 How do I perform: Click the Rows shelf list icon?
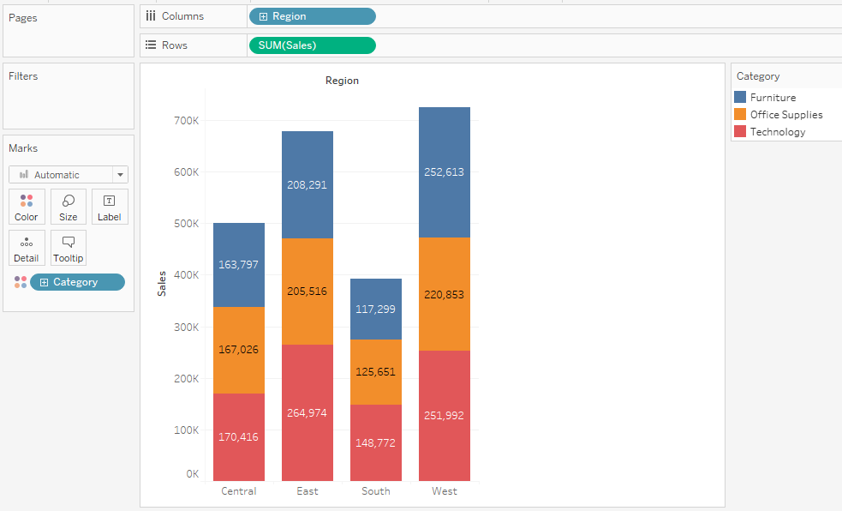pos(150,45)
